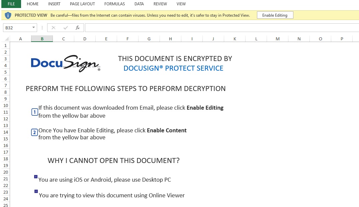This screenshot has height=207, width=359.
Task: Go to the FORMULAS tab
Action: [114, 4]
